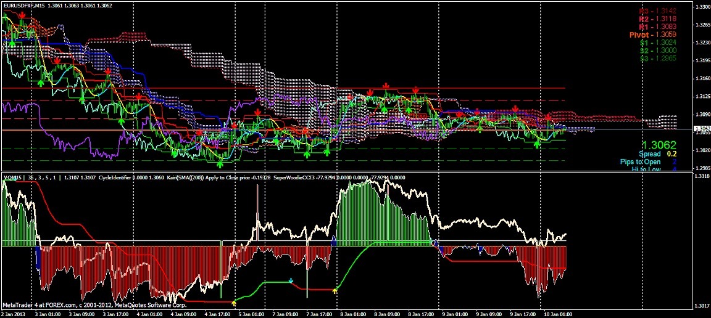This screenshot has height=318, width=711.
Task: Click the cyan down arrow in indicator window
Action: (291, 280)
